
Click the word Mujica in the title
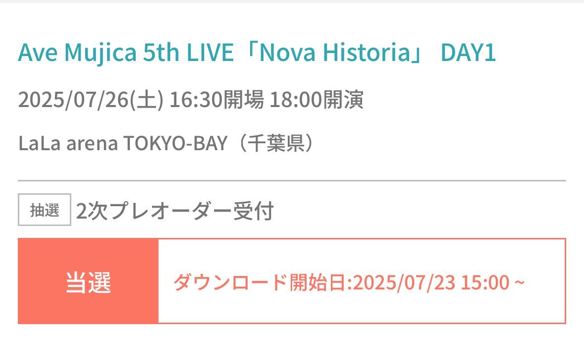coord(101,53)
